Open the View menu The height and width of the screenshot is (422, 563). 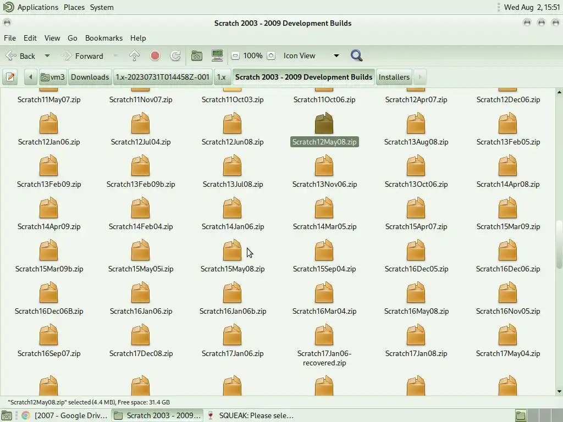point(52,38)
